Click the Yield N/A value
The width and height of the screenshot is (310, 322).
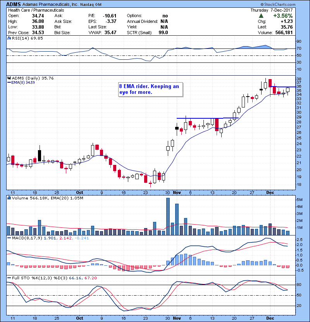coord(164,27)
